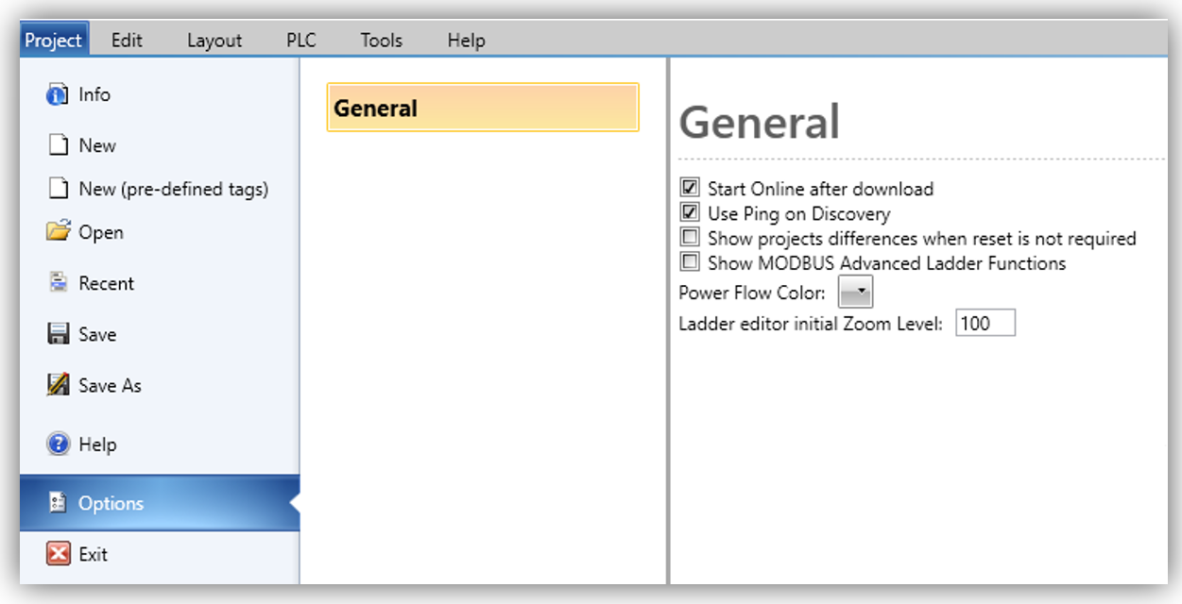Click the Ladder editor initial Zoom Level field
1182x604 pixels.
[x=985, y=324]
